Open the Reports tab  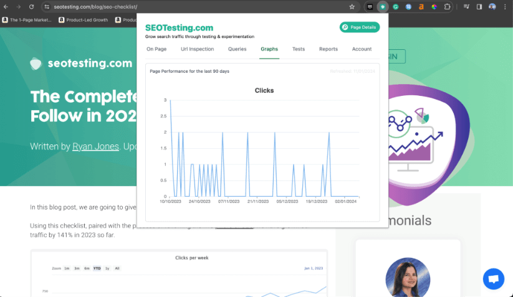(x=328, y=49)
